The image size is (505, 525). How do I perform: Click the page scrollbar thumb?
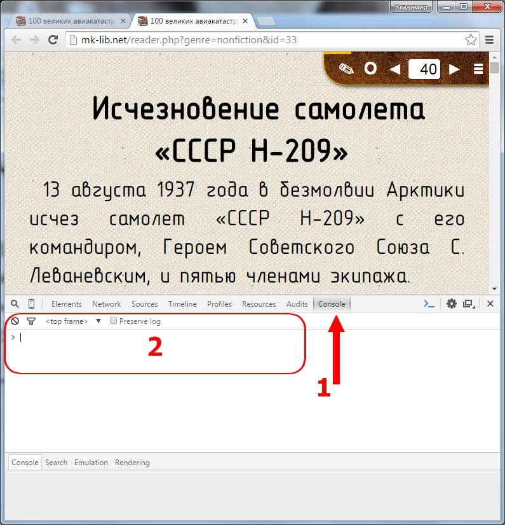click(495, 67)
